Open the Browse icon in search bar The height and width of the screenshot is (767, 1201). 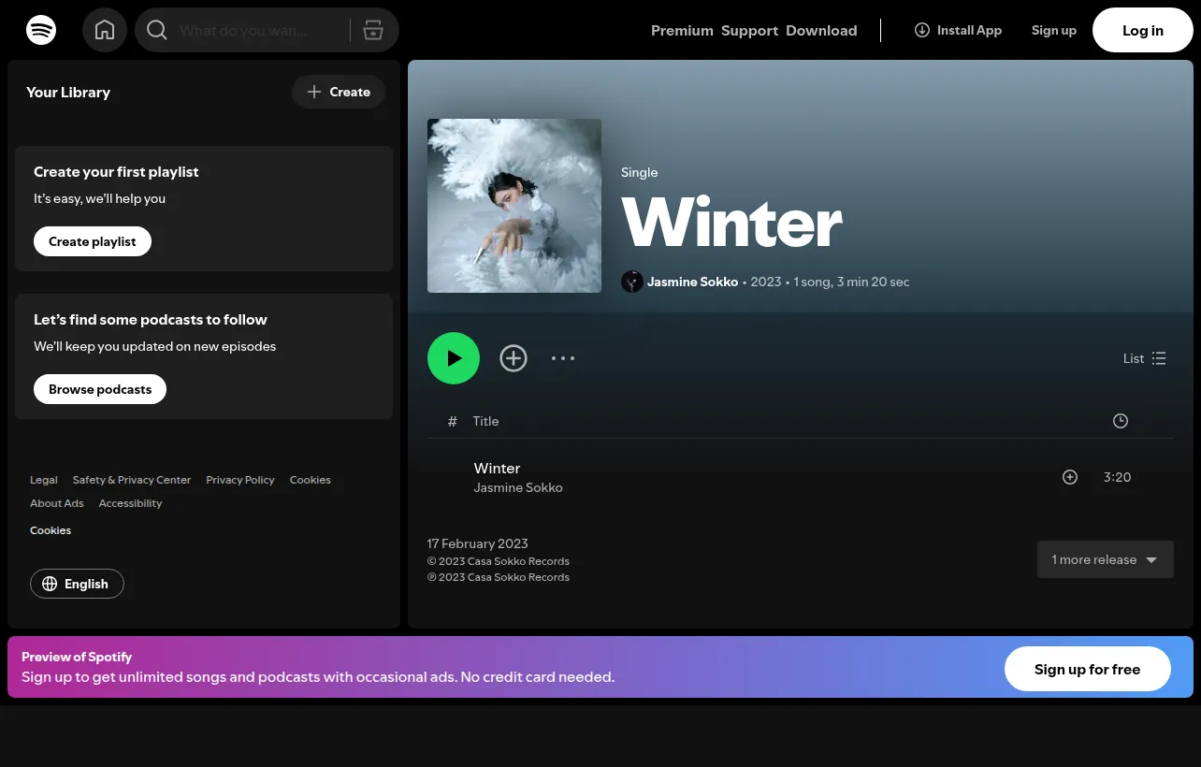pyautogui.click(x=373, y=30)
